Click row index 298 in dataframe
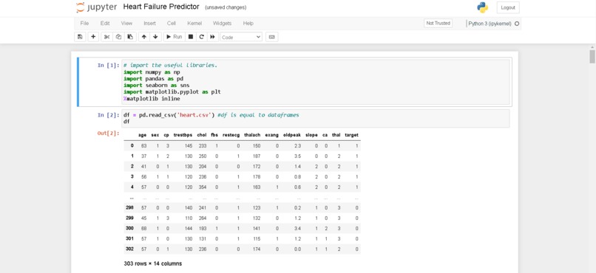The width and height of the screenshot is (596, 273). (x=130, y=208)
